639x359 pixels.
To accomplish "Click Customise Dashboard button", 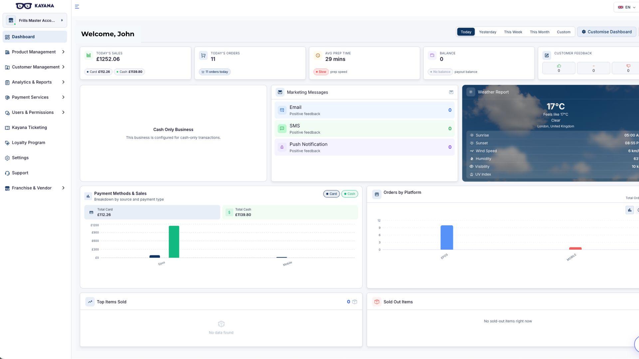I will (607, 32).
